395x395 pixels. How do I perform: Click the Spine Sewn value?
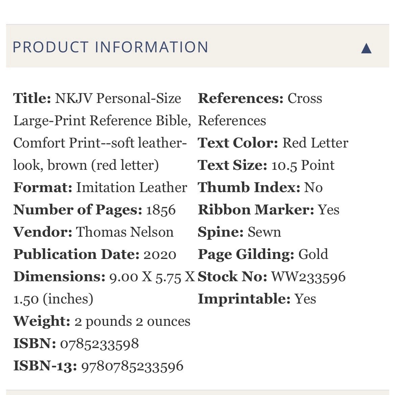(x=265, y=232)
